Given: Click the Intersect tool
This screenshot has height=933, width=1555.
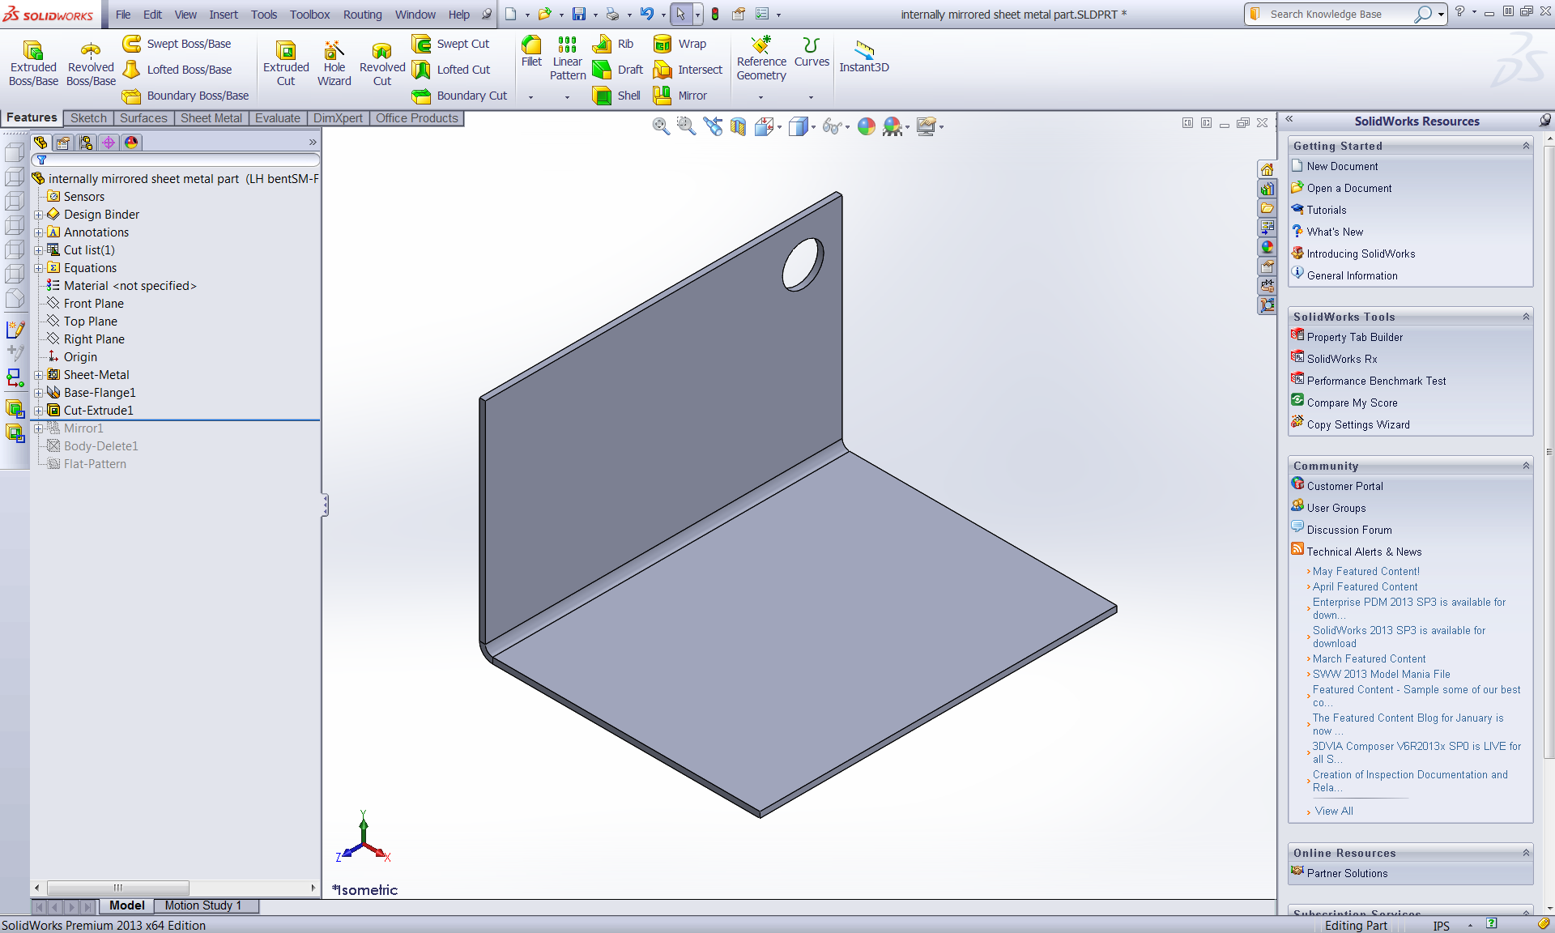Looking at the screenshot, I should click(x=688, y=70).
